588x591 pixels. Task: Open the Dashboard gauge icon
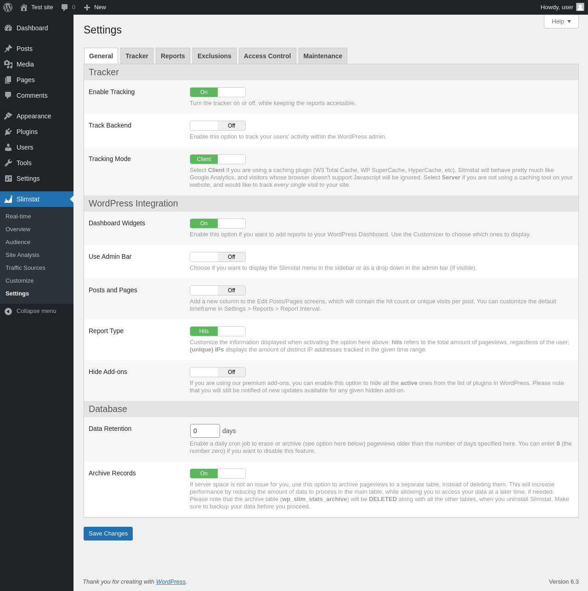[x=8, y=28]
